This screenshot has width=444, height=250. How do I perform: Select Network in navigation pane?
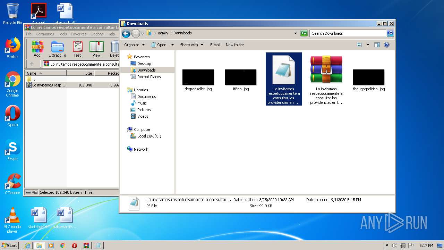click(x=141, y=149)
